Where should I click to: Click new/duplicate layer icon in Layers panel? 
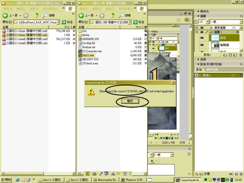pos(225,55)
